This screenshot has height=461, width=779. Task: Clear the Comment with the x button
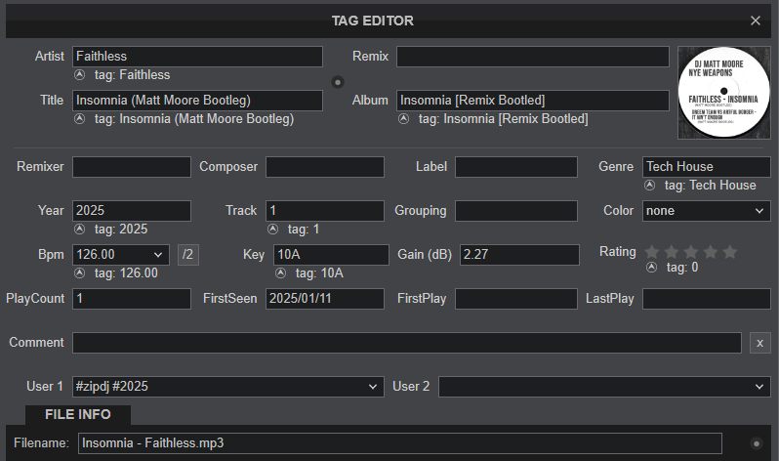pos(759,343)
